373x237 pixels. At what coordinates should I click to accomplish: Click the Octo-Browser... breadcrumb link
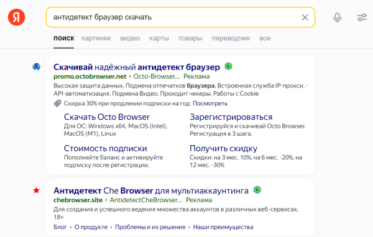point(156,76)
